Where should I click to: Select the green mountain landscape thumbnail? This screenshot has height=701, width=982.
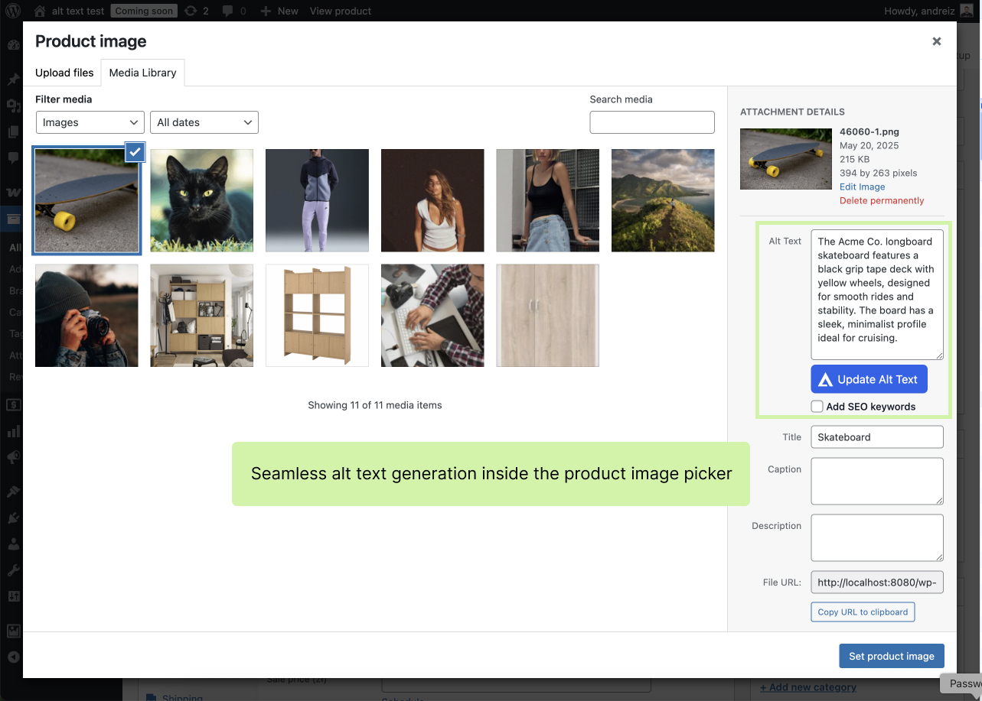click(x=663, y=200)
